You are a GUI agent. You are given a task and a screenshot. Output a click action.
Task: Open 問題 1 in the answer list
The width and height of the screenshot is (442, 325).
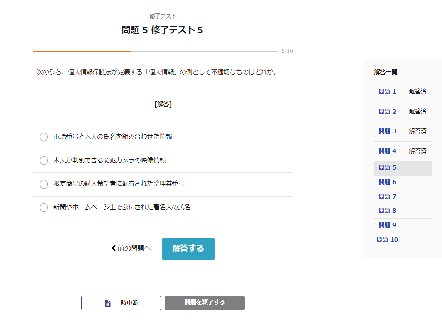click(x=387, y=92)
